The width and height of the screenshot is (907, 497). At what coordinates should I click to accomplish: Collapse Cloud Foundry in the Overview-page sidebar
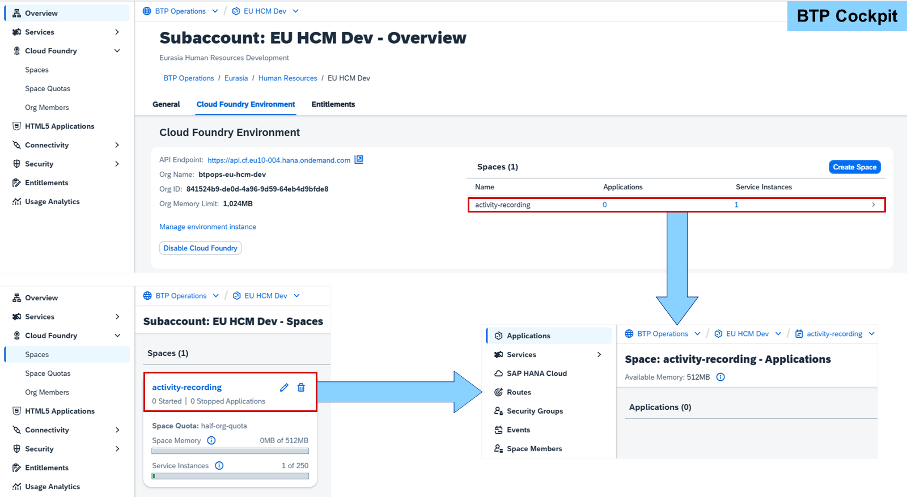click(117, 51)
